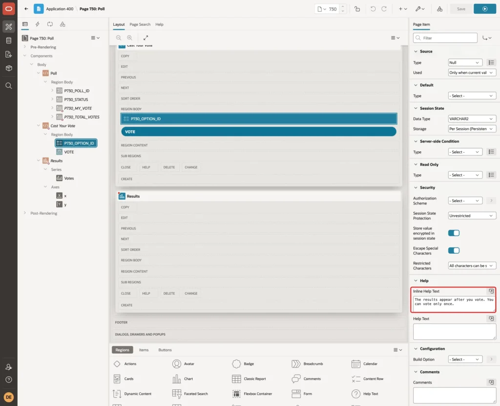This screenshot has width=500, height=406.
Task: Open the Utilities wrench menu
Action: [x=420, y=9]
